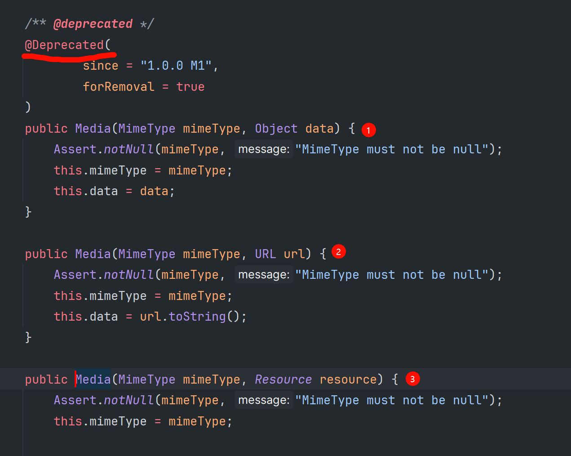Viewport: 571px width, 456px height.
Task: Click the true value after forRemoval
Action: [190, 86]
